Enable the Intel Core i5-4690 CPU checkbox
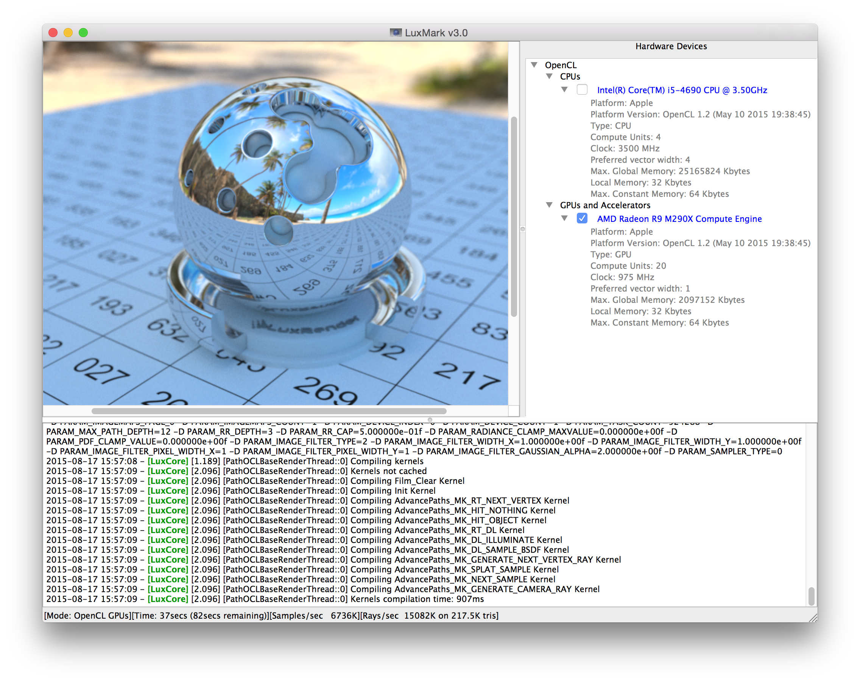The image size is (860, 683). pos(582,90)
